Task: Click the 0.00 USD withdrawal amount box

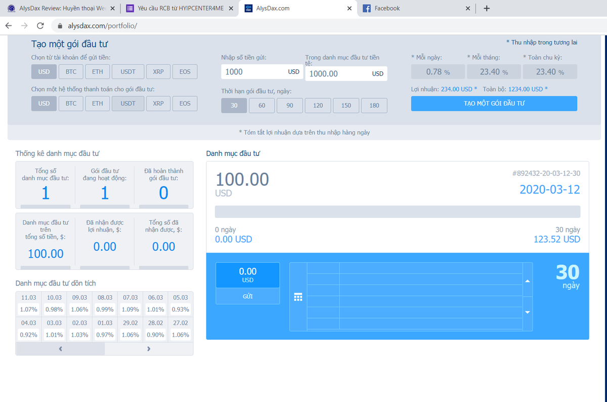Action: coord(248,275)
